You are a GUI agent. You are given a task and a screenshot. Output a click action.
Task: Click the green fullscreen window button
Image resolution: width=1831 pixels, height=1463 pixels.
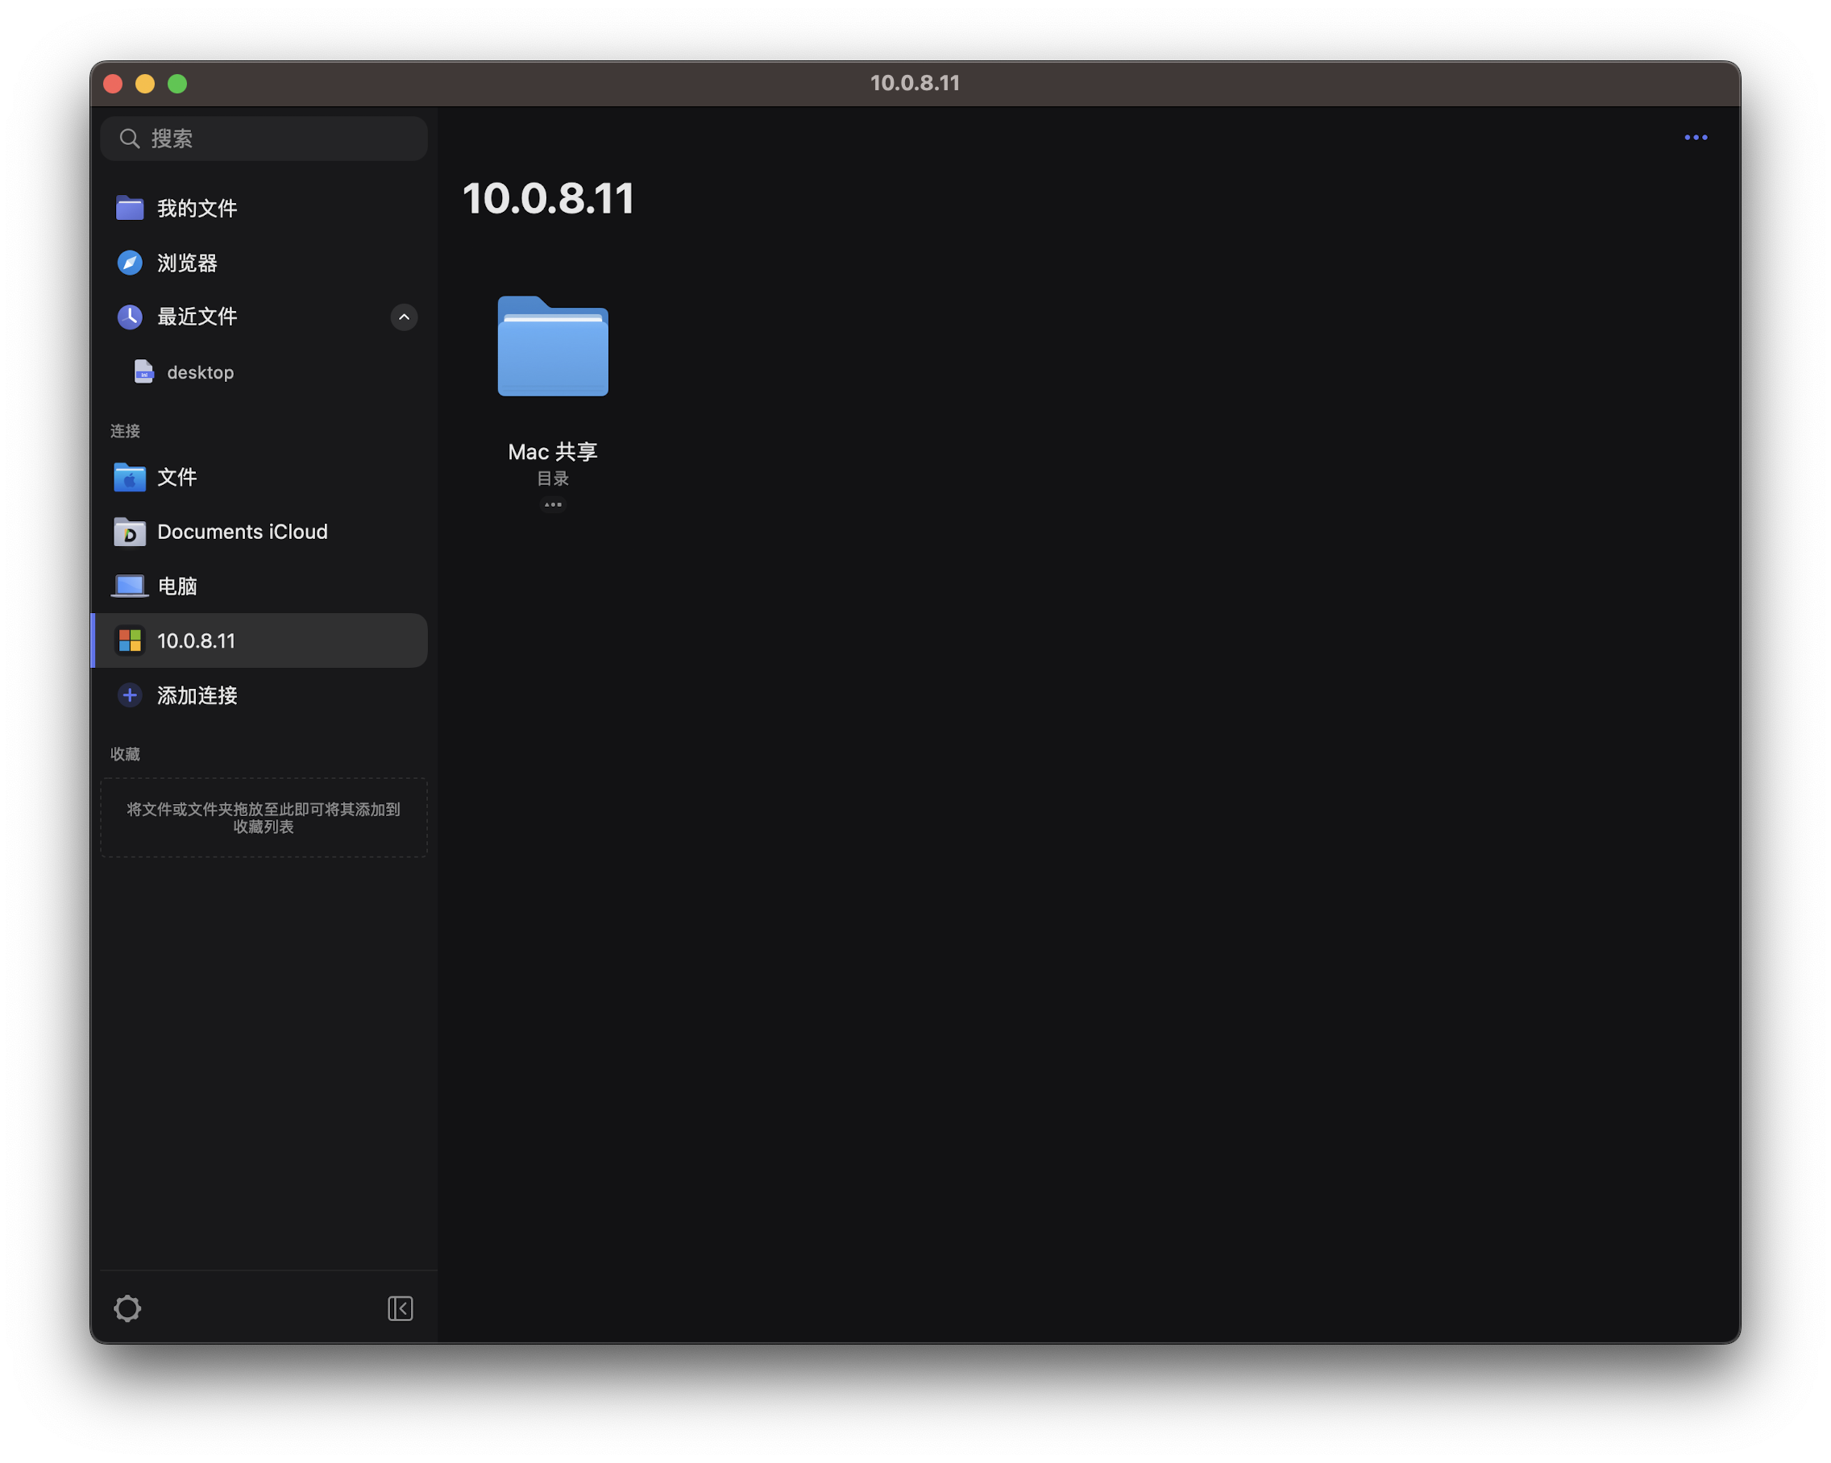point(177,83)
